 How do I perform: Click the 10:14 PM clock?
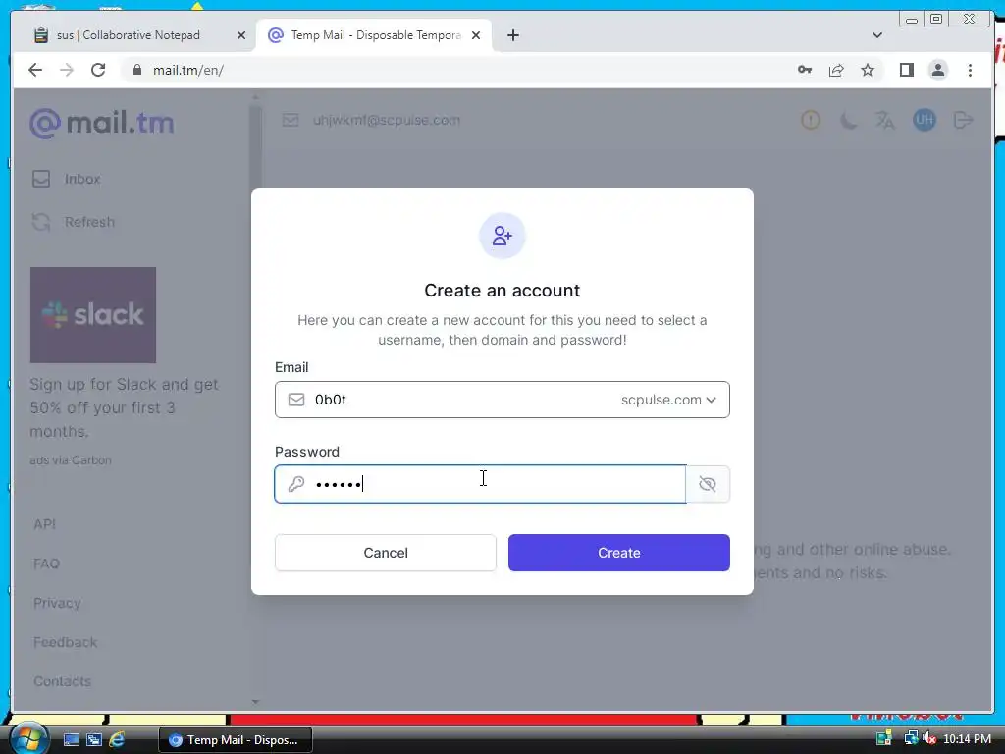[x=967, y=739]
